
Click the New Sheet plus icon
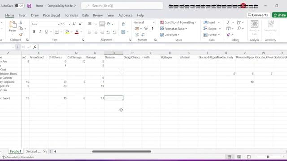tap(45, 151)
